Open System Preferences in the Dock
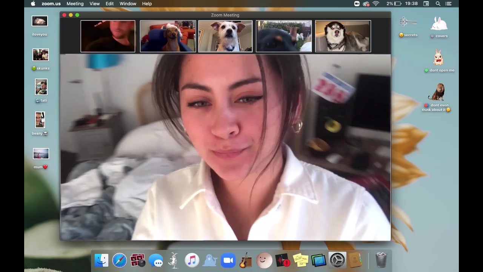Viewport: 483px width, 272px height. [337, 261]
